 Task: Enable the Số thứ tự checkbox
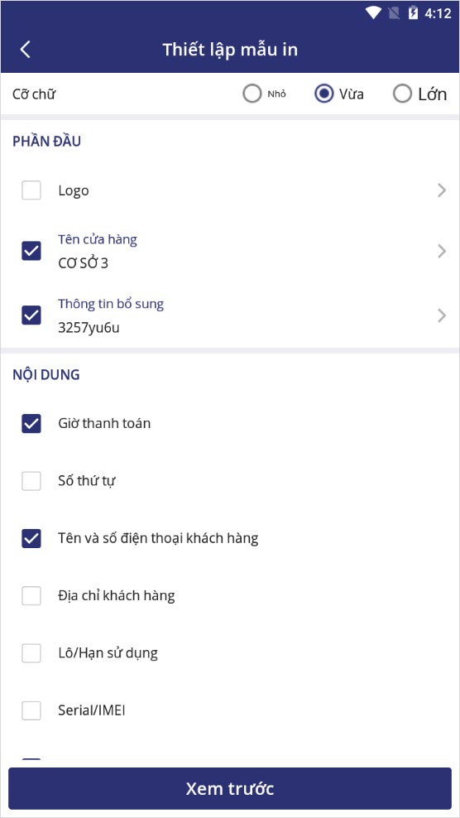tap(31, 480)
